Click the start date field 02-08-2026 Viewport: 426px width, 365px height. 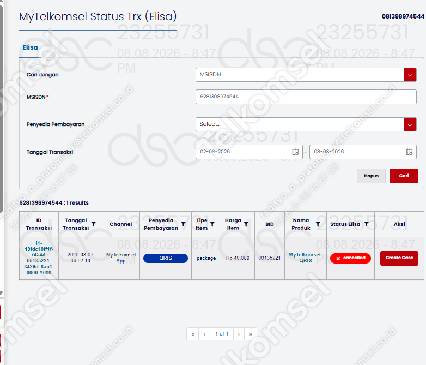[x=249, y=152]
